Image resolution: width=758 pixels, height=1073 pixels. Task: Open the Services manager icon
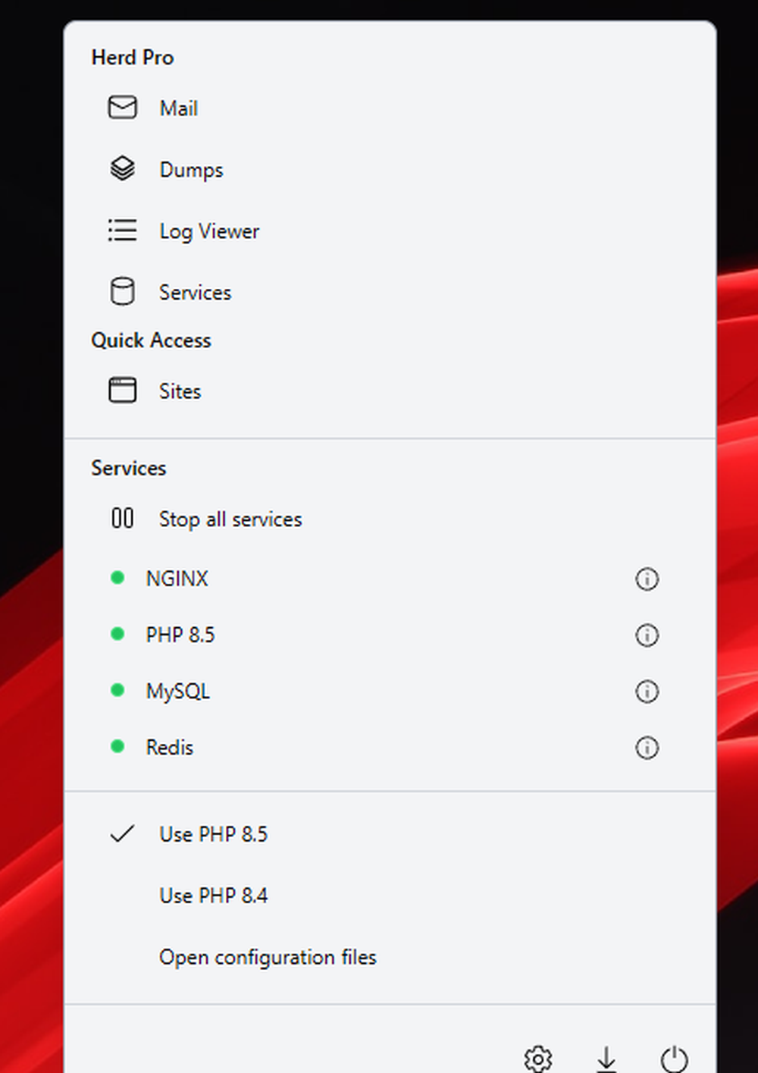[122, 291]
